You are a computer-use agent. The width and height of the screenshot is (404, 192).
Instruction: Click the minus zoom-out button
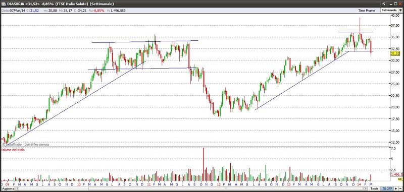tap(400, 188)
